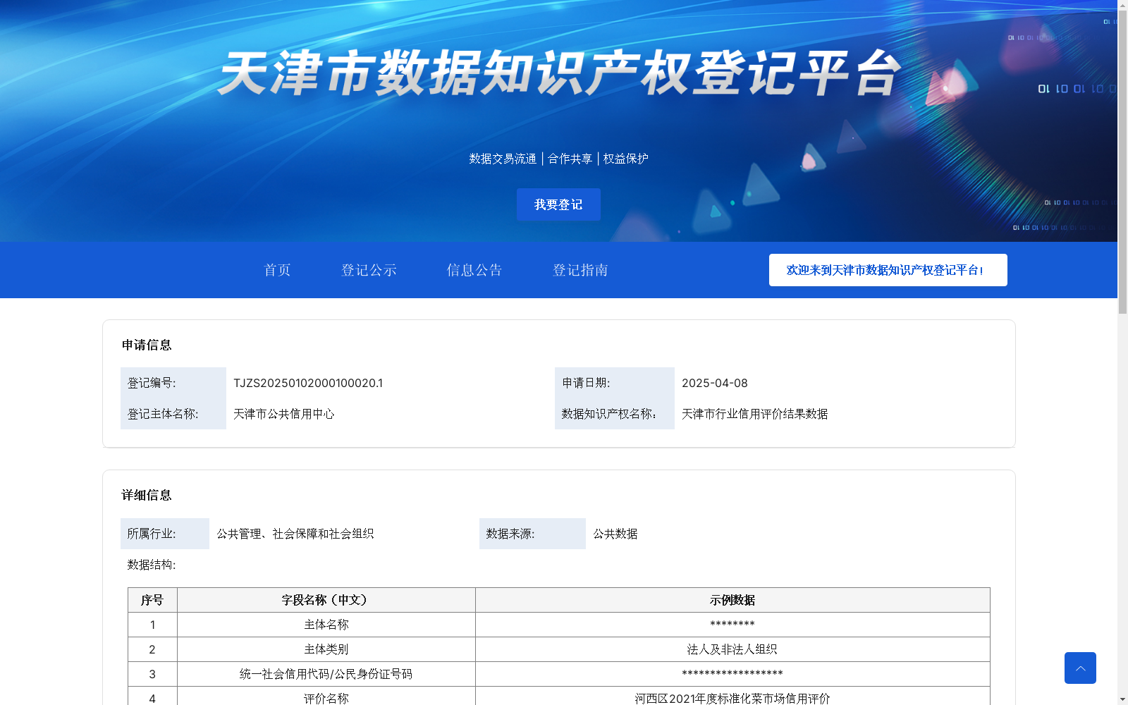The image size is (1128, 705).
Task: Click the 所属行业 label
Action: tap(152, 534)
